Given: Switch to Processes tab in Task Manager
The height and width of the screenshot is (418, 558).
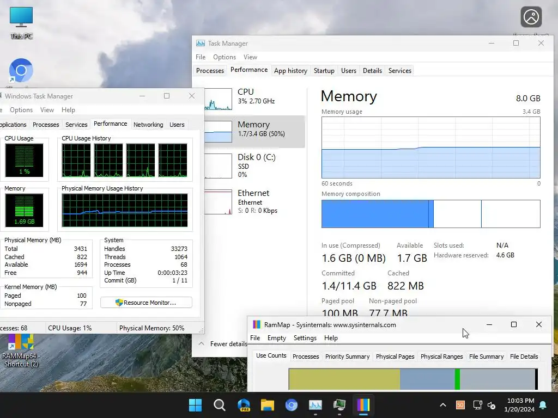Looking at the screenshot, I should coord(210,71).
